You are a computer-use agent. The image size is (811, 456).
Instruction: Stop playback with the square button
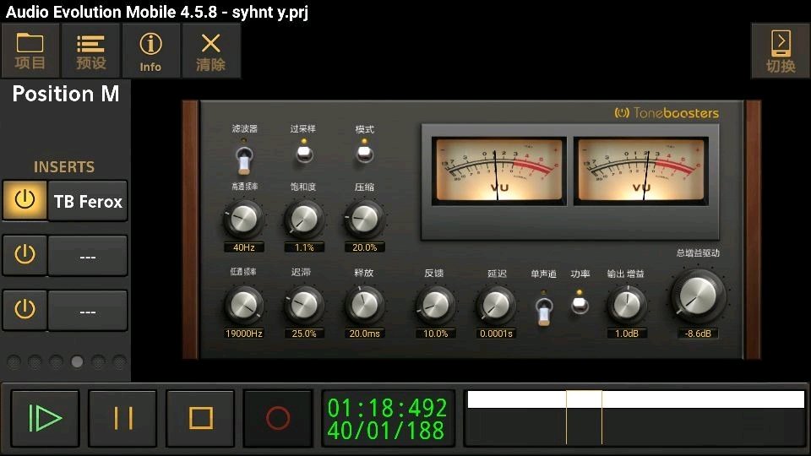(200, 418)
